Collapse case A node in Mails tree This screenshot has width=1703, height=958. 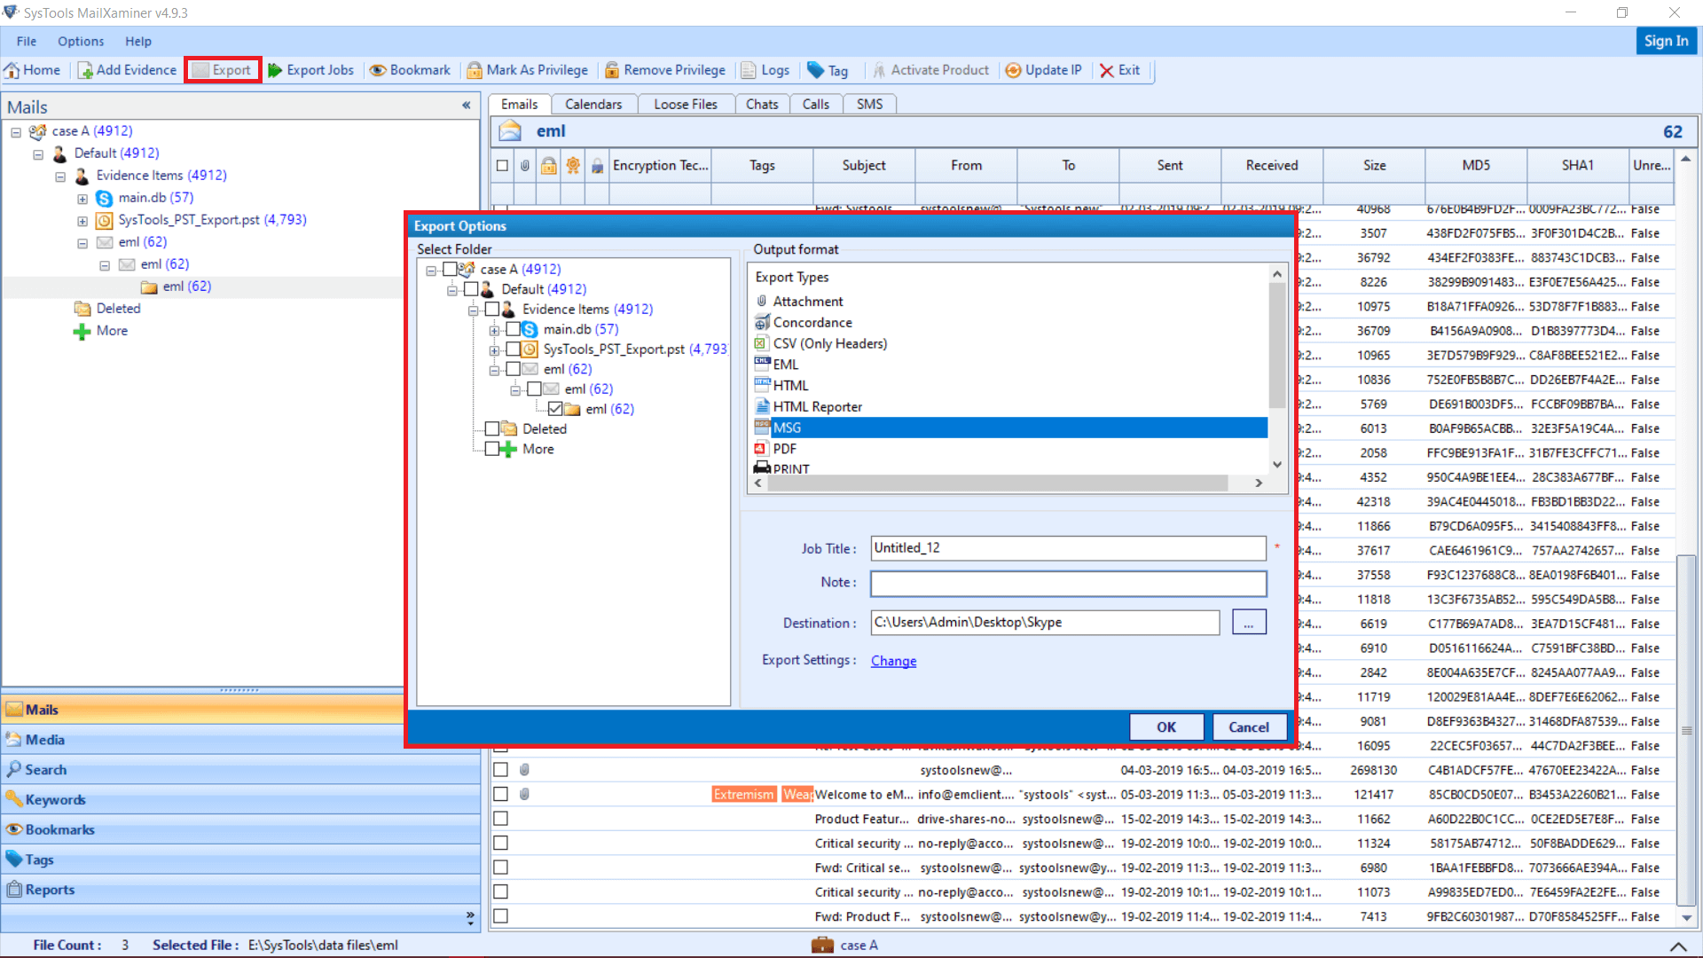[16, 131]
